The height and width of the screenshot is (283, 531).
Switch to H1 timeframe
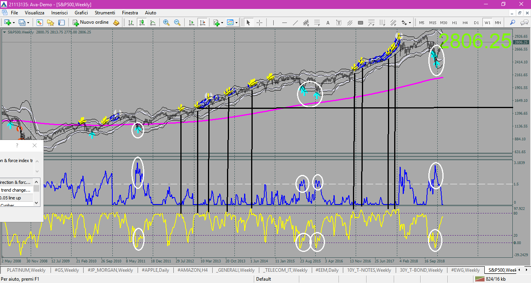(x=454, y=23)
